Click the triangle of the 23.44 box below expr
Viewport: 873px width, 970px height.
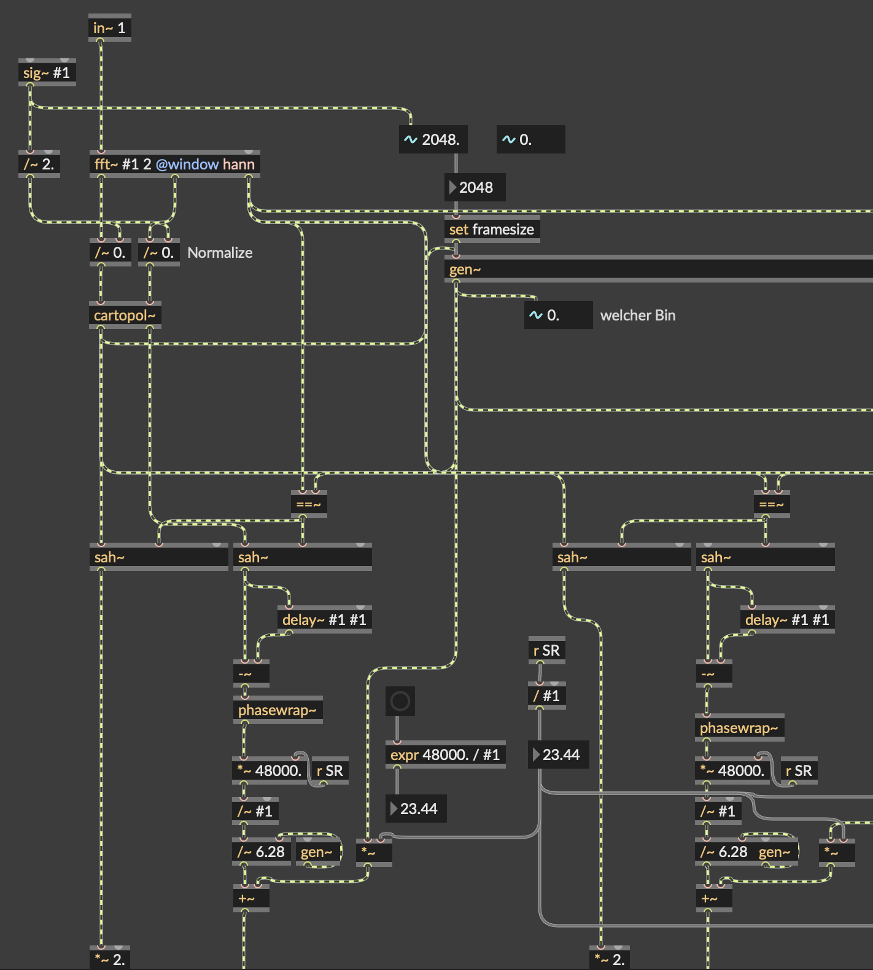pyautogui.click(x=394, y=809)
